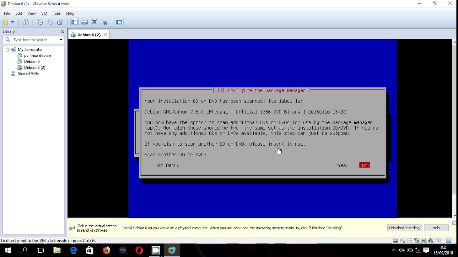
Task: Choose <Go Back> in the installer dialog
Action: pos(167,165)
